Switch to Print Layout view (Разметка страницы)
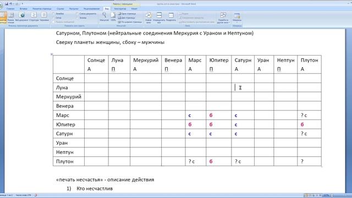The width and height of the screenshot is (352, 198). click(x=3, y=18)
